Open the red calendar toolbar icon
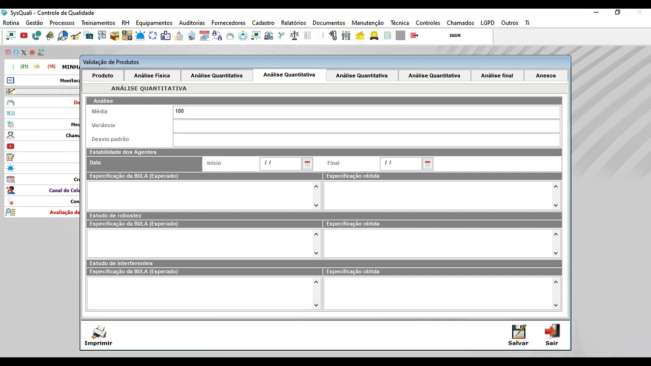This screenshot has height=366, width=651. (204, 36)
